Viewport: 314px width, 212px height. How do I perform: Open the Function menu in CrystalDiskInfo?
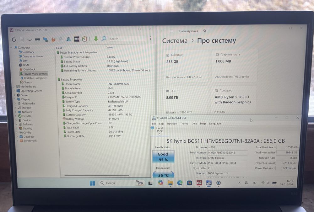(172, 124)
